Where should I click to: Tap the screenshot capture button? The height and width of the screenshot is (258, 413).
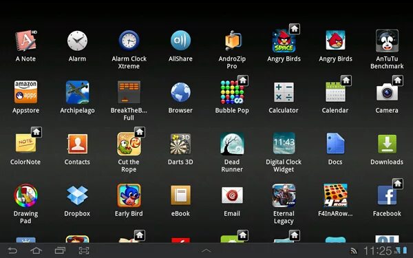84,250
